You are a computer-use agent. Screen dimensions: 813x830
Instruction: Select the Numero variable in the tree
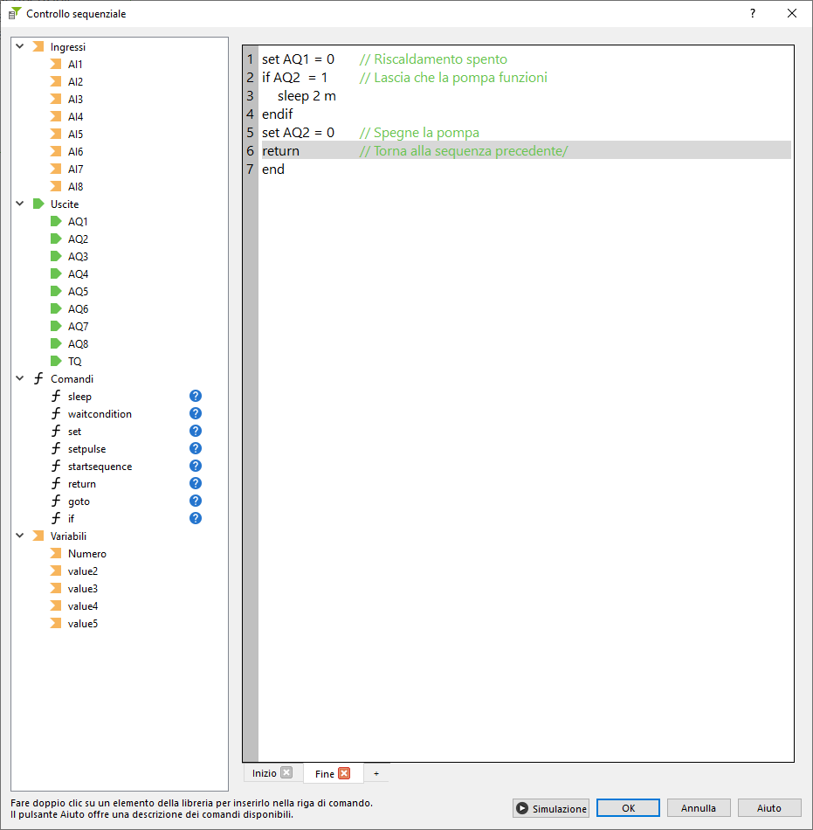click(x=86, y=553)
